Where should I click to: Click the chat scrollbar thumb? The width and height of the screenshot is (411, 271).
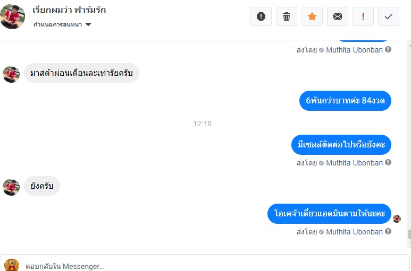tap(409, 234)
